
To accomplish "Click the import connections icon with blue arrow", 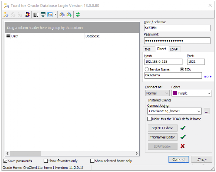I will [62, 14].
